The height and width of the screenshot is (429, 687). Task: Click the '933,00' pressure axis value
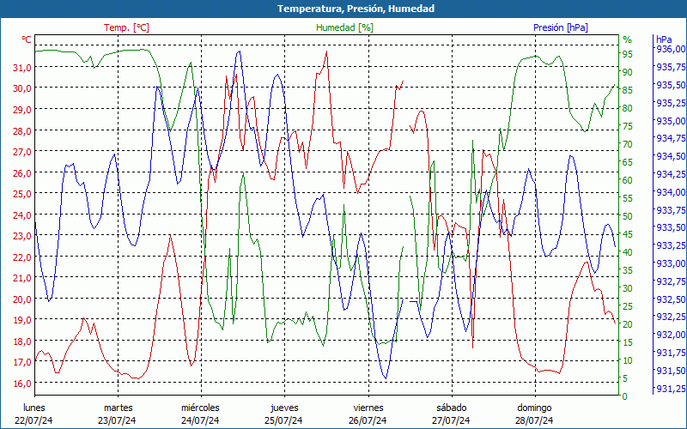(x=670, y=263)
